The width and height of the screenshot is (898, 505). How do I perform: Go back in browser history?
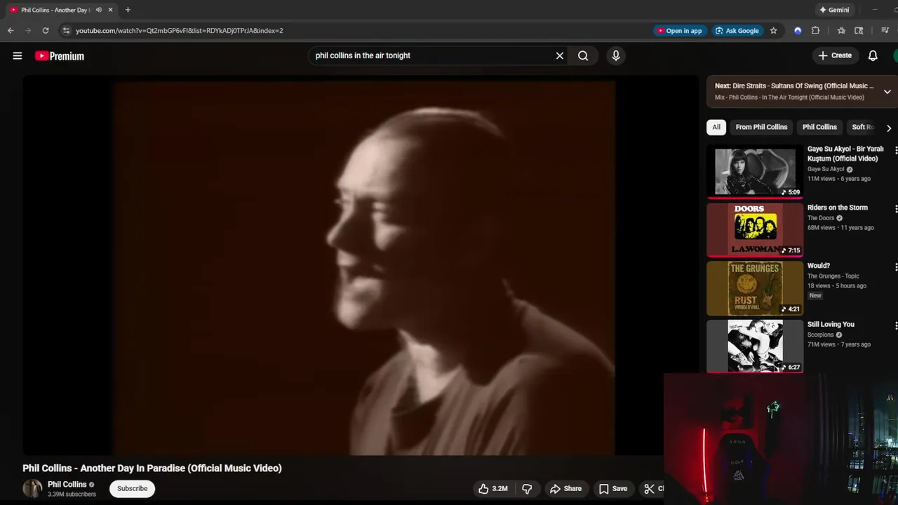point(11,30)
